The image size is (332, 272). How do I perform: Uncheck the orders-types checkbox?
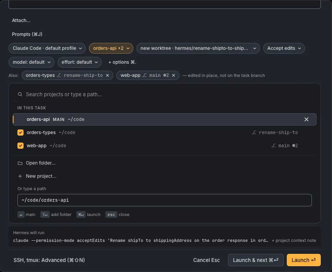(20, 133)
